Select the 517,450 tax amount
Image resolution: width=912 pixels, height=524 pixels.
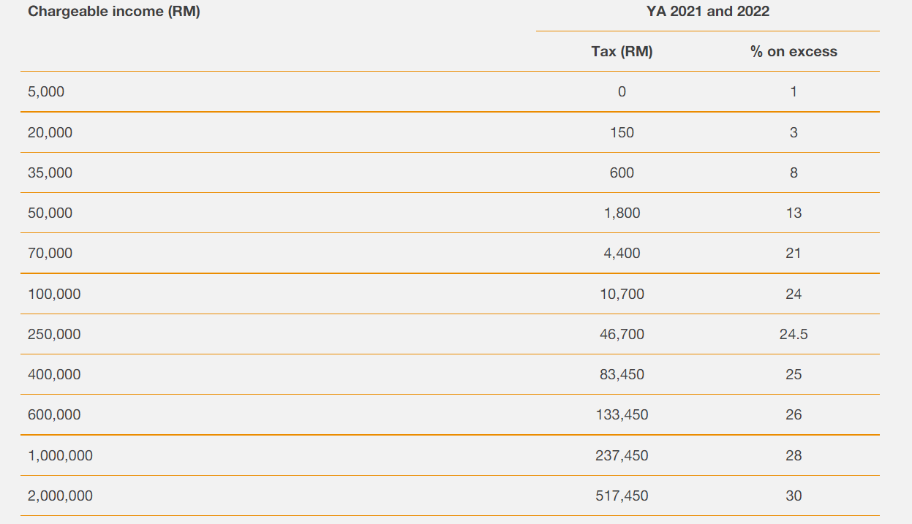(x=622, y=496)
